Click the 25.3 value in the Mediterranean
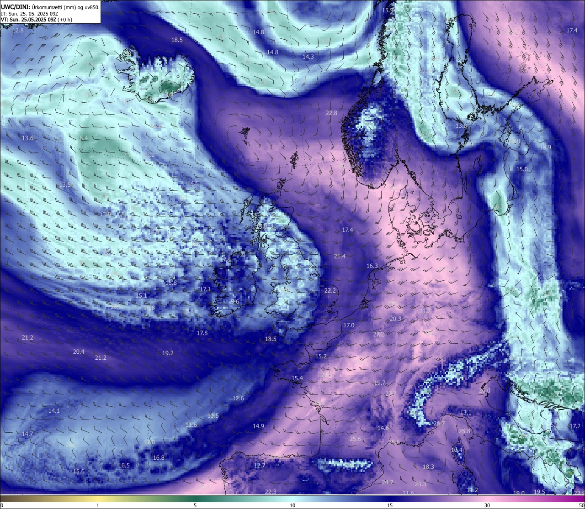Screen dimensions: 585x509 point(420,484)
